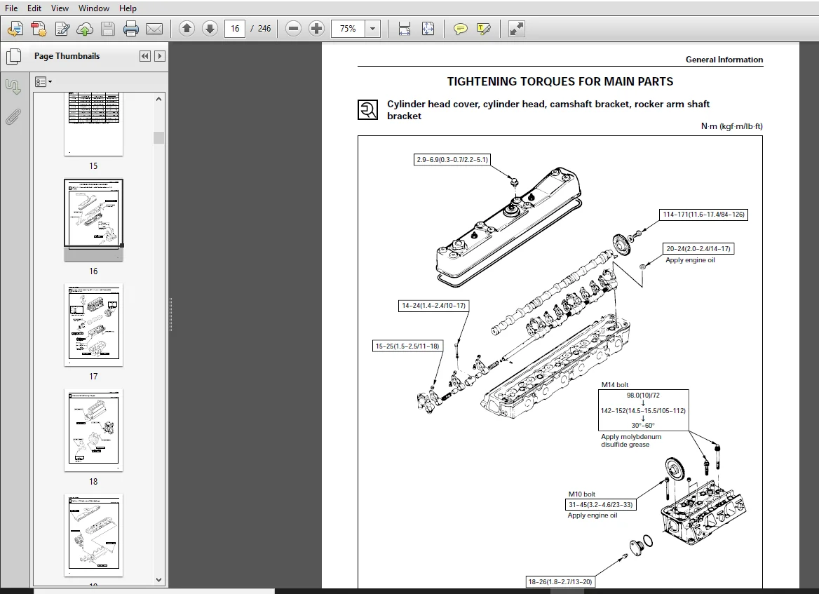This screenshot has height=594, width=819.
Task: Click the 'M10 bolt' label
Action: [582, 494]
